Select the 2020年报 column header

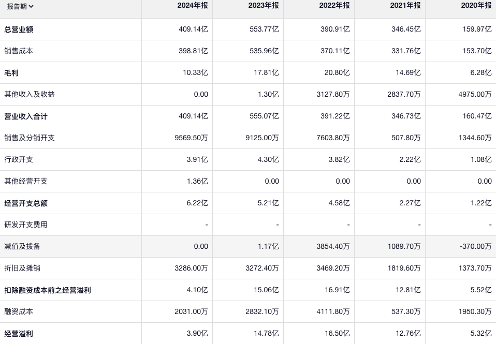tap(477, 6)
